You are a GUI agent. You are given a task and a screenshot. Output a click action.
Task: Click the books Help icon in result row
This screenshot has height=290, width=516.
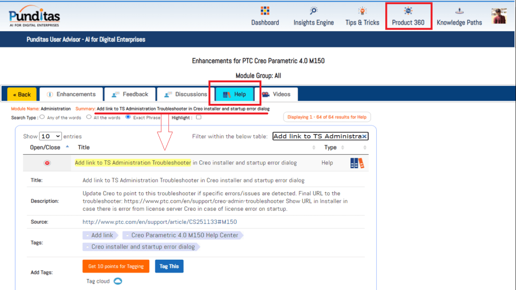click(357, 163)
